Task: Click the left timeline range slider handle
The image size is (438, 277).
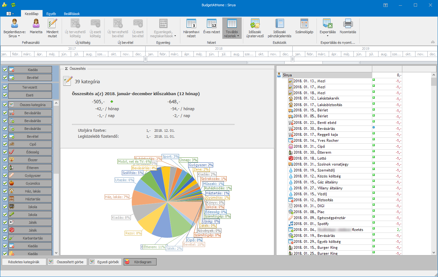Action: [145, 59]
